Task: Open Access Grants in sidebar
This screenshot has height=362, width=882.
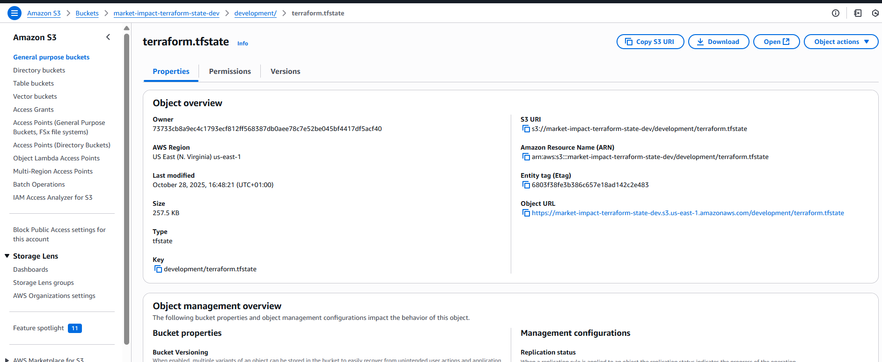Action: point(33,109)
